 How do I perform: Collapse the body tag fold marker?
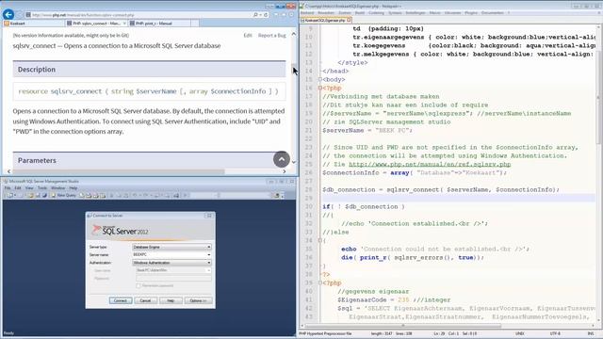tap(320, 79)
